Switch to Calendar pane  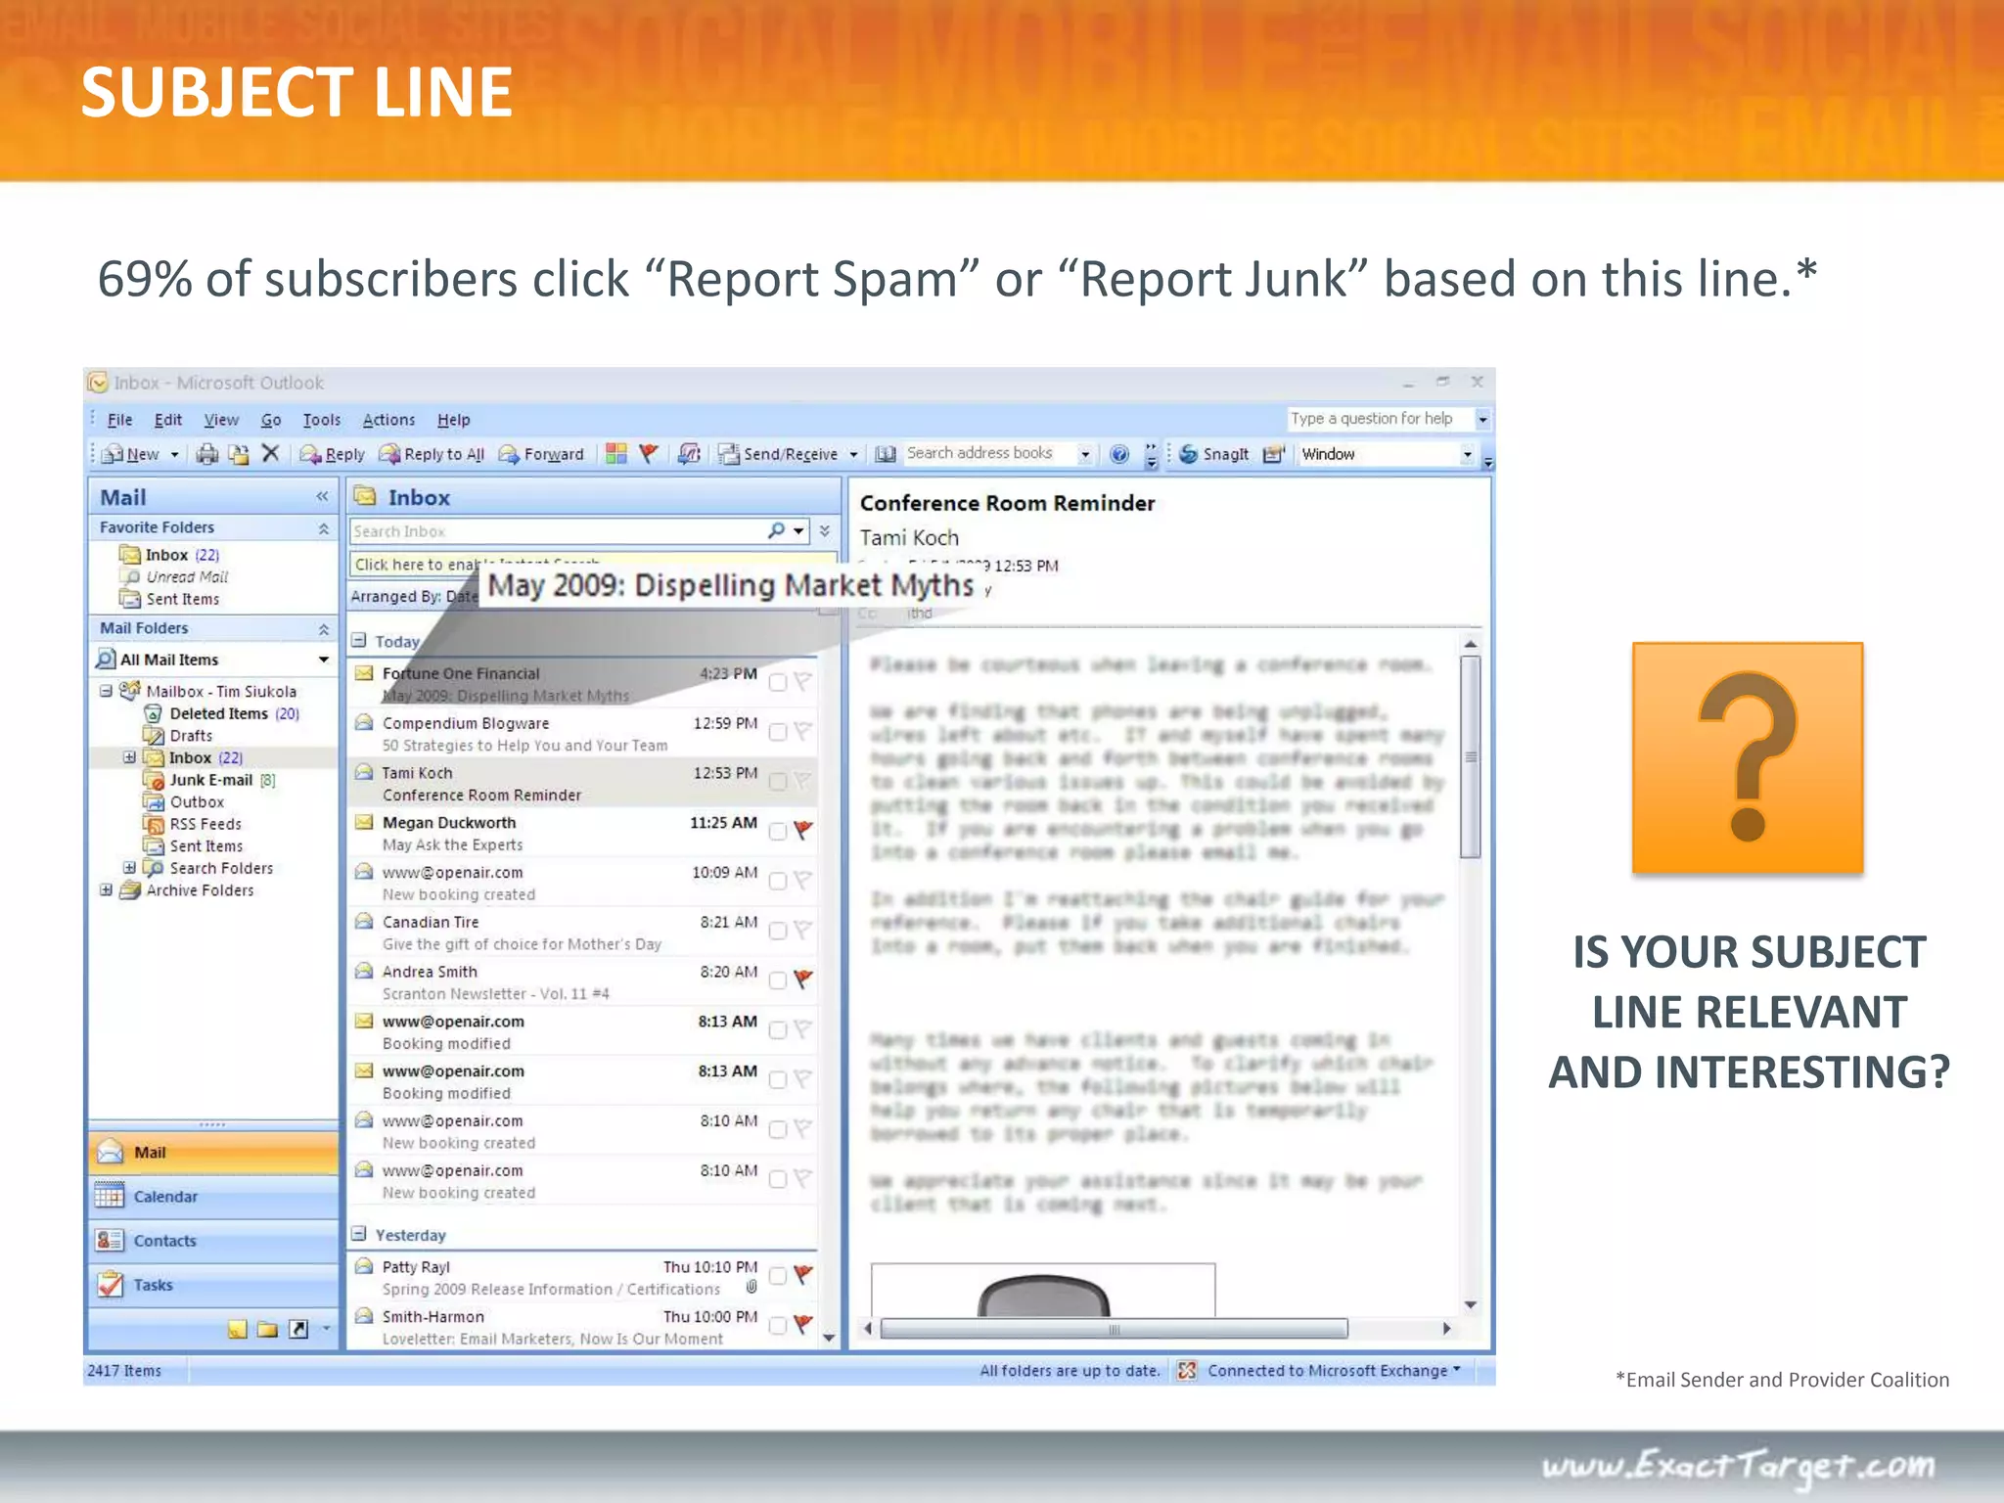(213, 1197)
